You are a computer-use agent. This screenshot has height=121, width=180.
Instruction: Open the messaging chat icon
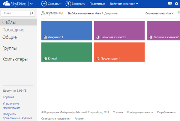click(x=170, y=4)
